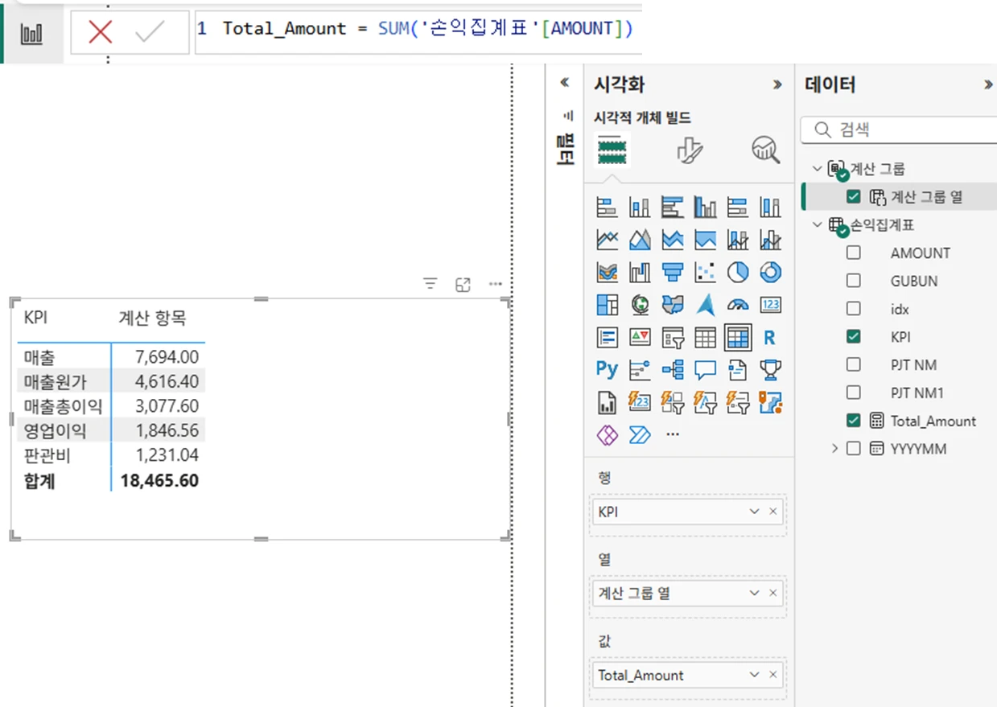Add the R script visual
The height and width of the screenshot is (707, 997).
pos(770,338)
